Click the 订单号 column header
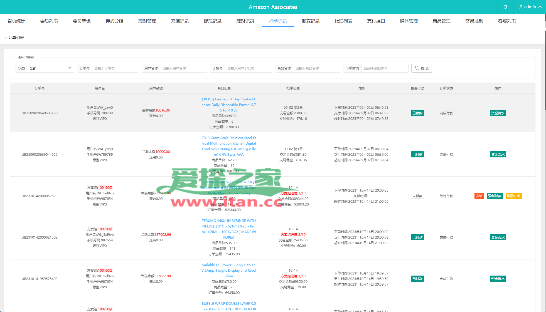The image size is (546, 312). click(x=40, y=88)
